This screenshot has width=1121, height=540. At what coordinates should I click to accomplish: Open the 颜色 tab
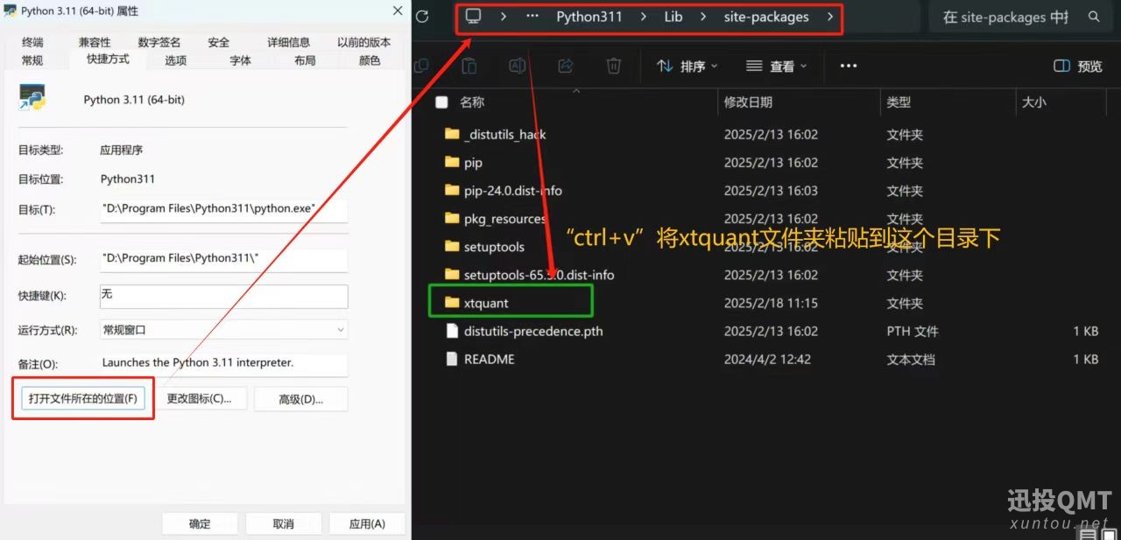[x=370, y=60]
